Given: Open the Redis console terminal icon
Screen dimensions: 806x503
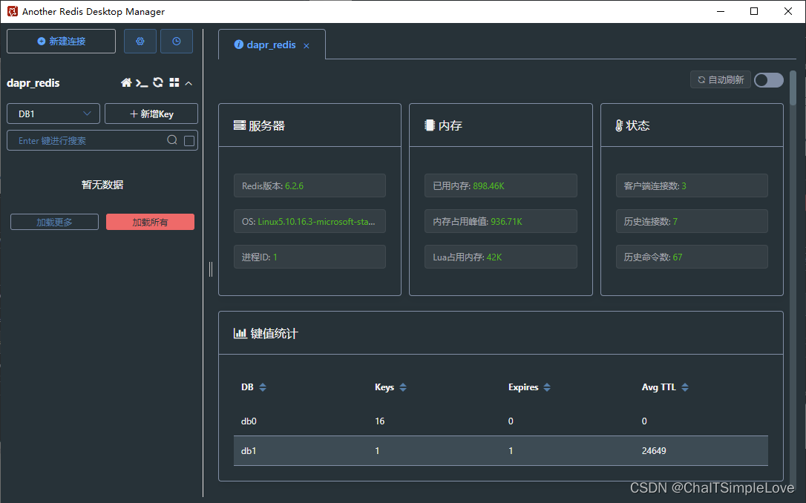Looking at the screenshot, I should (x=142, y=82).
